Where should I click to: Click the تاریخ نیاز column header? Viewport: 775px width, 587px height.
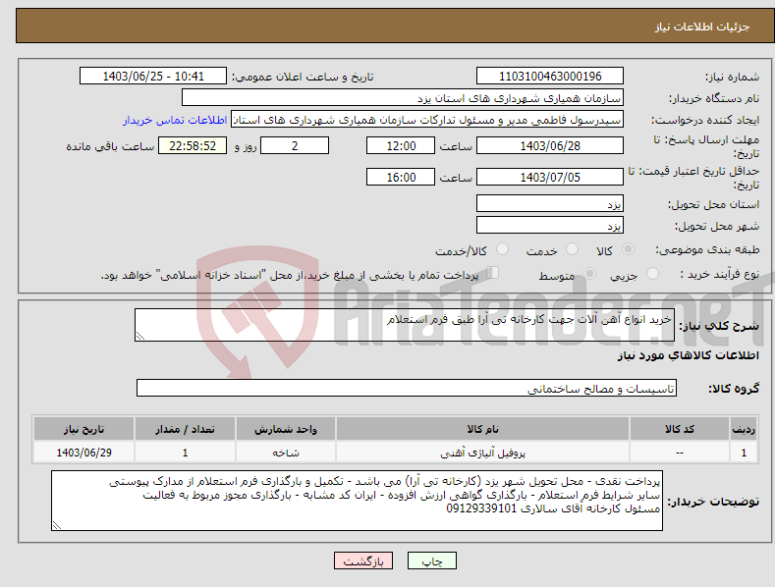(x=84, y=429)
